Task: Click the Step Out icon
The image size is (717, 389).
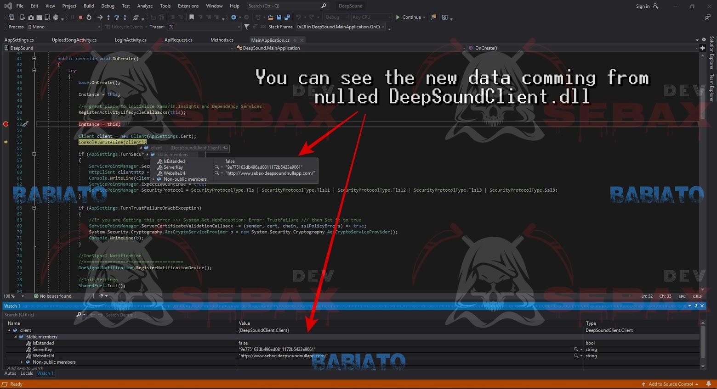Action: (x=125, y=17)
